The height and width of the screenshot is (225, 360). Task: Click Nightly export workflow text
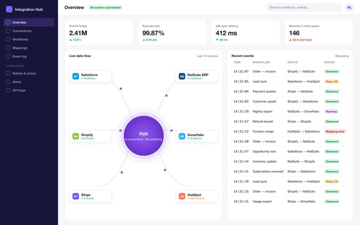[262, 111]
